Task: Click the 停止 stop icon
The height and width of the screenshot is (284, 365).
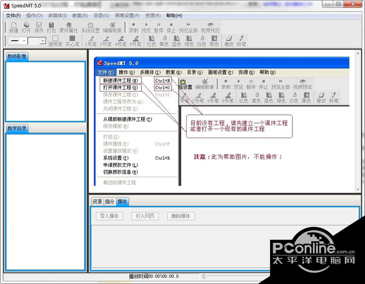Action: pyautogui.click(x=171, y=28)
